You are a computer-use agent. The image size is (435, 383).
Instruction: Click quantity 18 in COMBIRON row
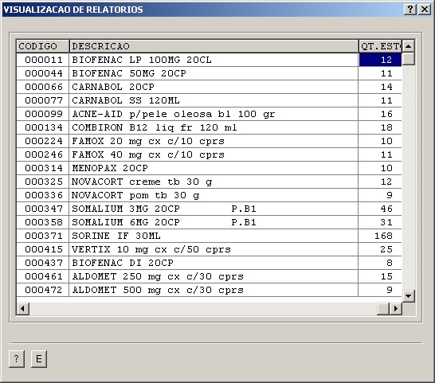pyautogui.click(x=380, y=127)
